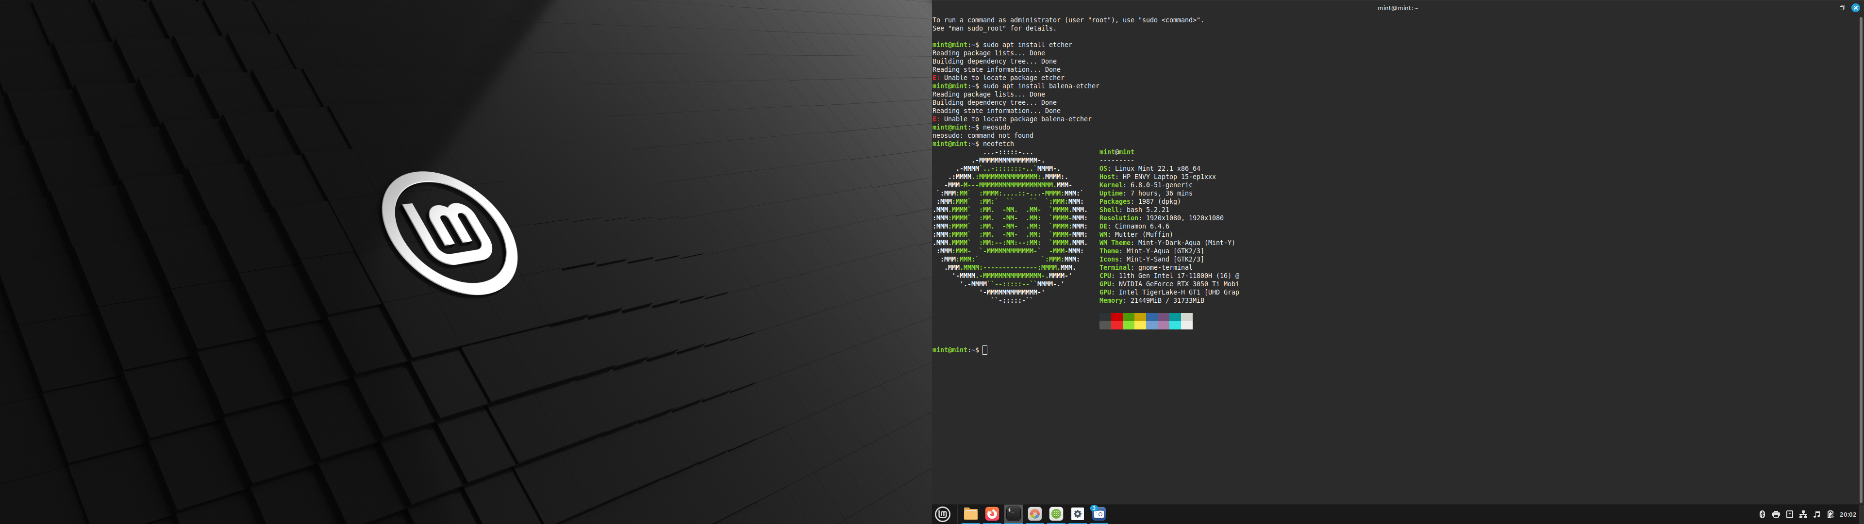Open the sound music-note tray icon
The width and height of the screenshot is (1864, 524).
click(1817, 515)
